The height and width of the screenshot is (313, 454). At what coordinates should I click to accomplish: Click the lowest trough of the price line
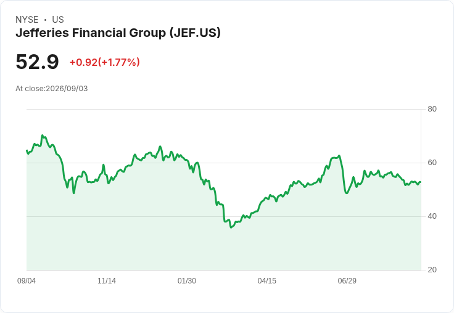coord(231,227)
